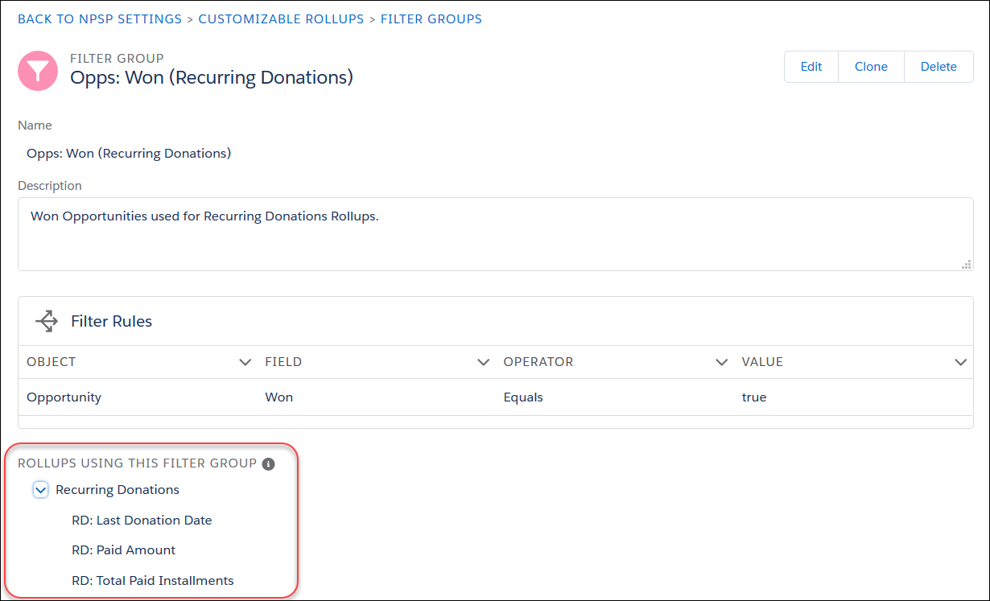
Task: Open the OPERATOR column dropdown
Action: (721, 362)
